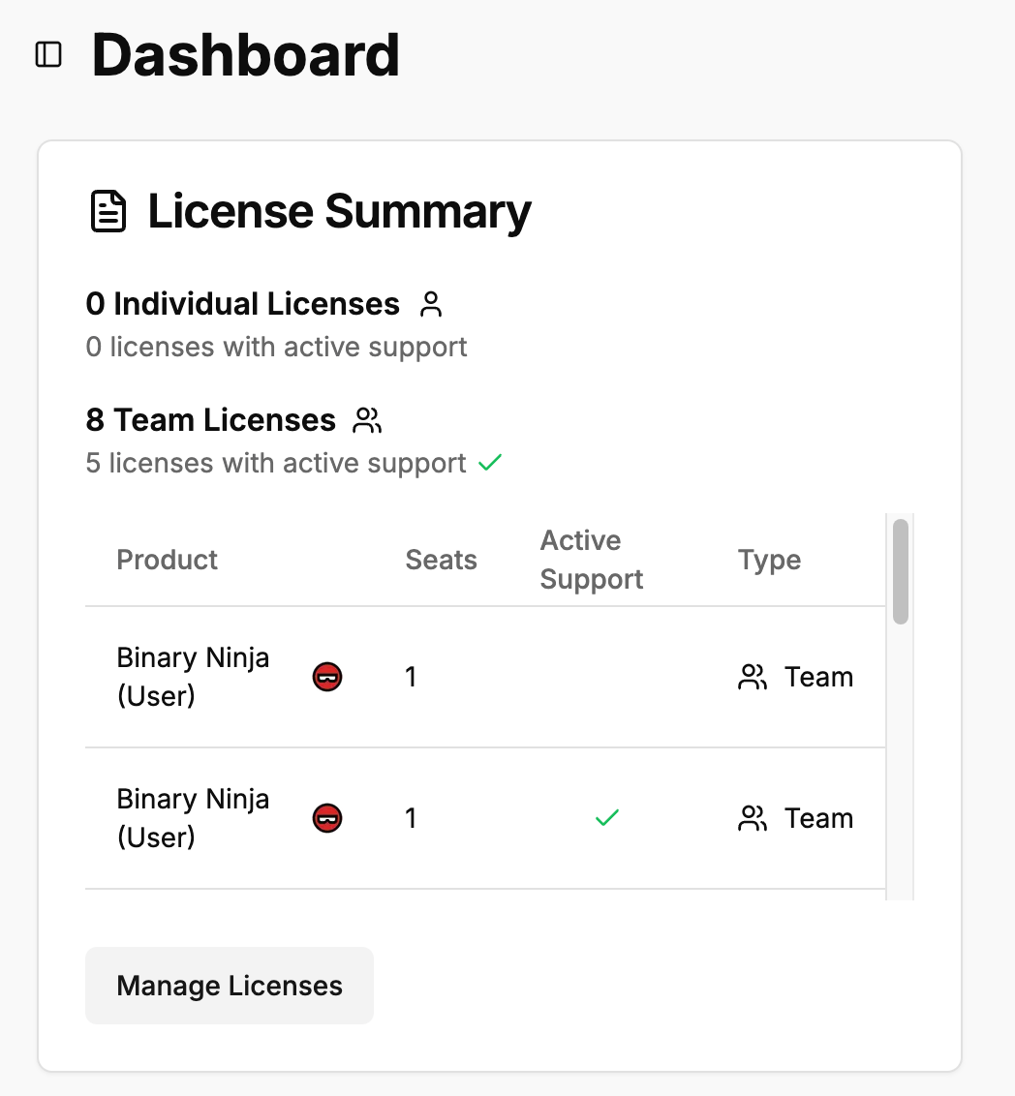Click the License Summary document icon
1015x1096 pixels.
point(108,211)
